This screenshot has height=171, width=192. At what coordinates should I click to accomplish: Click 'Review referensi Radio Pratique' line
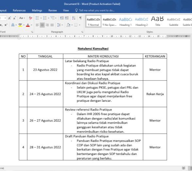point(88,110)
